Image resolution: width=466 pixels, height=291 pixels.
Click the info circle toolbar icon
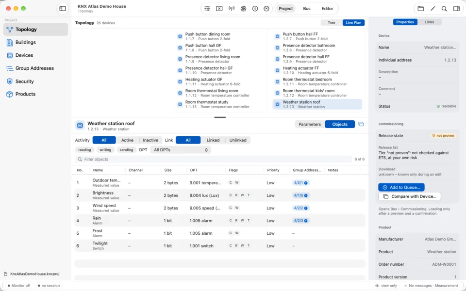(x=255, y=9)
